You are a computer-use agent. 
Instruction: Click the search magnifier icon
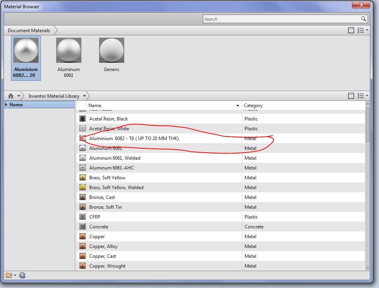[363, 19]
